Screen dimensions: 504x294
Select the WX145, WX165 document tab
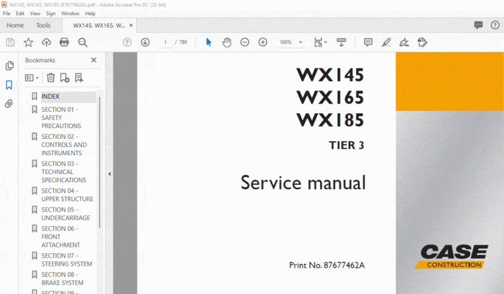(99, 25)
